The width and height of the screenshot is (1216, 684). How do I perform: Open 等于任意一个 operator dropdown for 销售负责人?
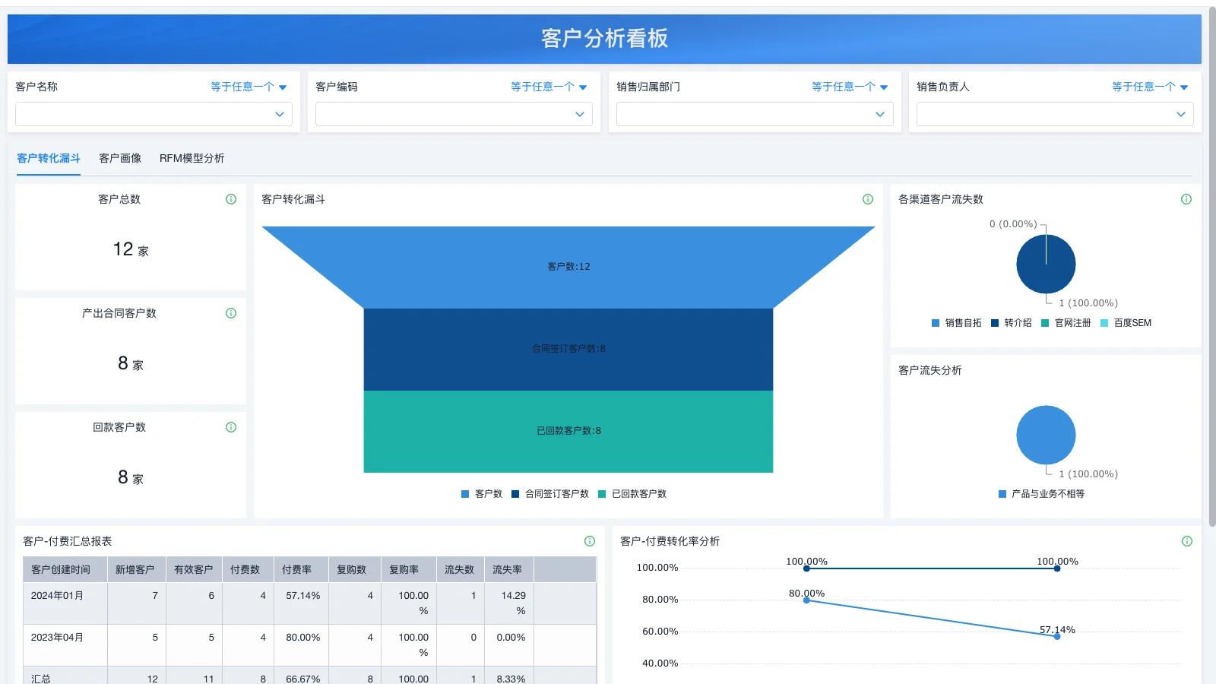click(1150, 87)
